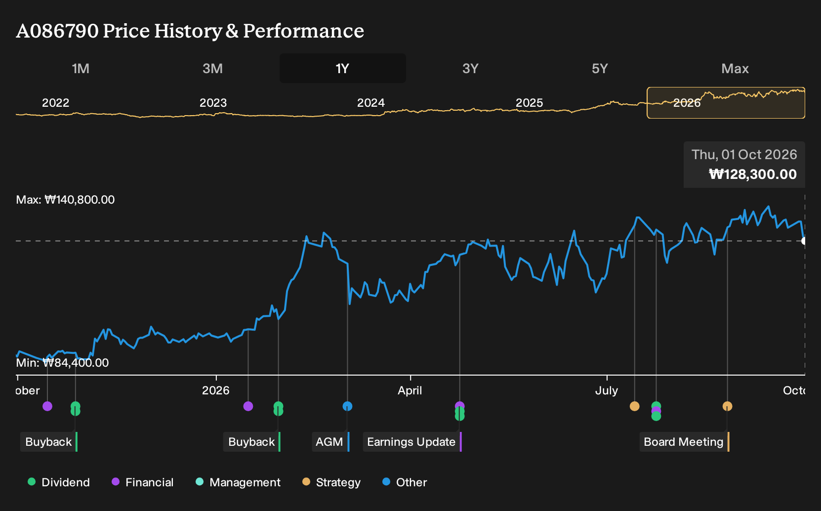Jump to 2025 on the overview timeline
Image resolution: width=821 pixels, height=511 pixels.
pyautogui.click(x=530, y=103)
